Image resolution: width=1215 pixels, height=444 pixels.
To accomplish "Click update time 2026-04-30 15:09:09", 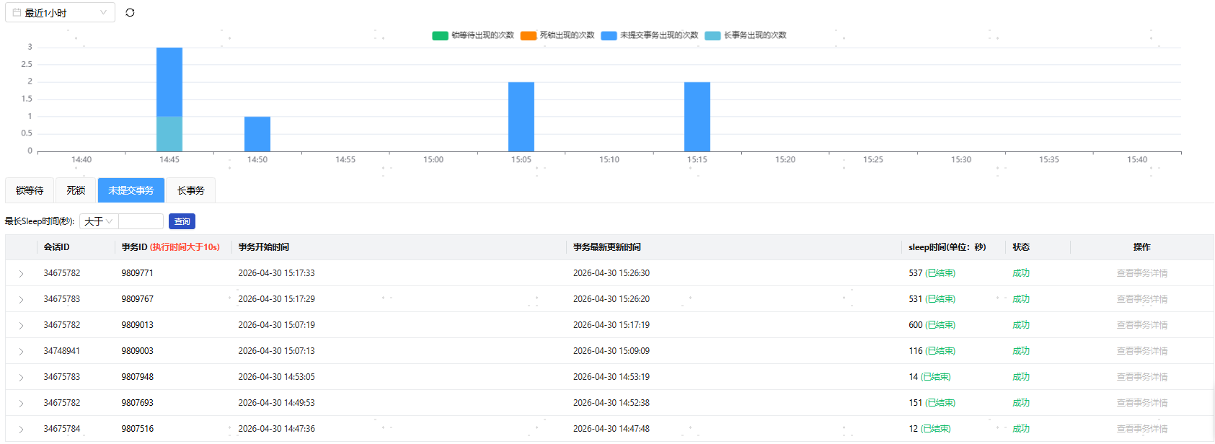I will [611, 351].
